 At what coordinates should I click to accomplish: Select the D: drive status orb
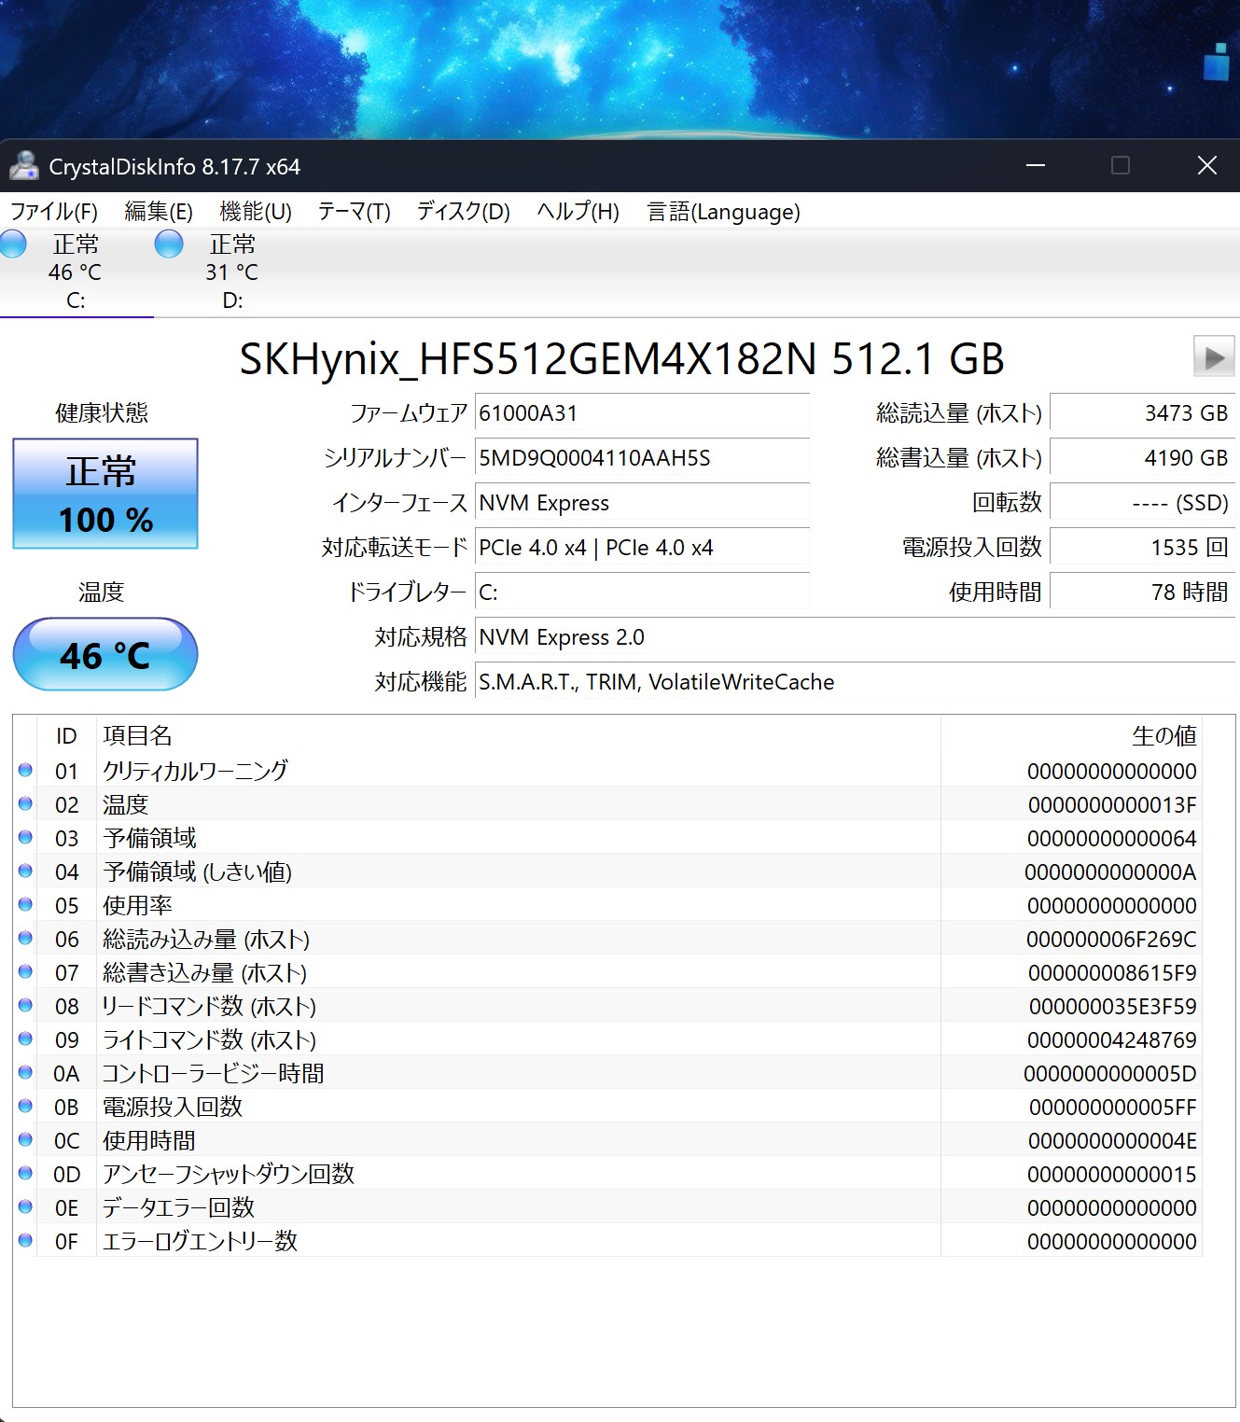(169, 244)
